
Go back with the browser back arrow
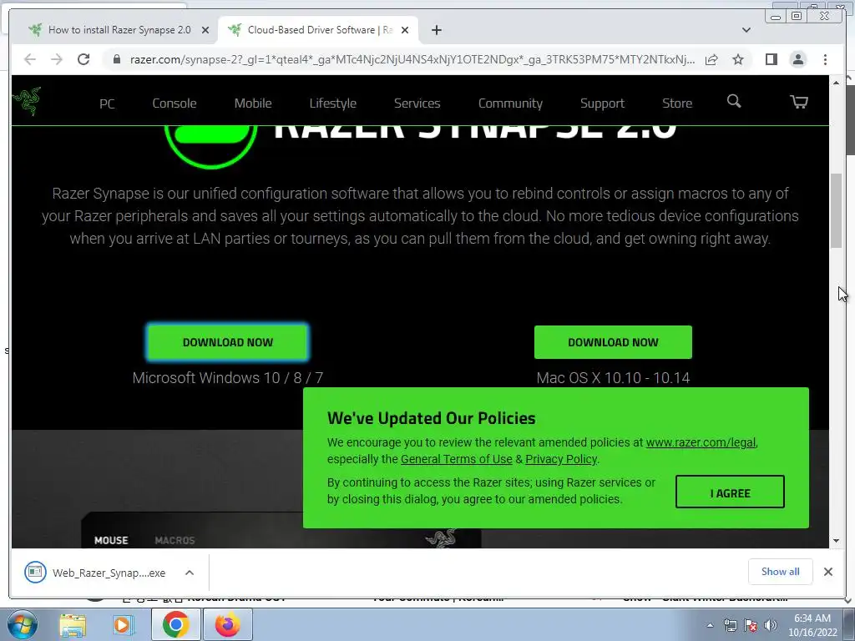click(30, 59)
